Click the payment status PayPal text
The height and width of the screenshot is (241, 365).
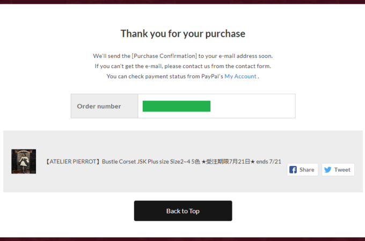164,77
